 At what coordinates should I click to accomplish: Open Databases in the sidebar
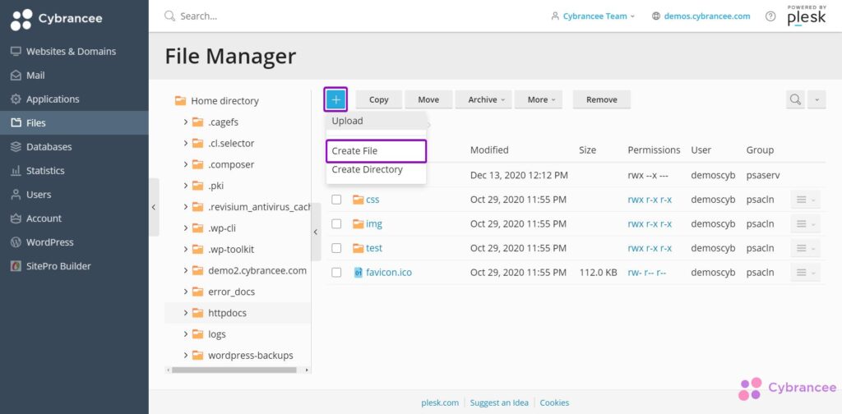[74, 147]
